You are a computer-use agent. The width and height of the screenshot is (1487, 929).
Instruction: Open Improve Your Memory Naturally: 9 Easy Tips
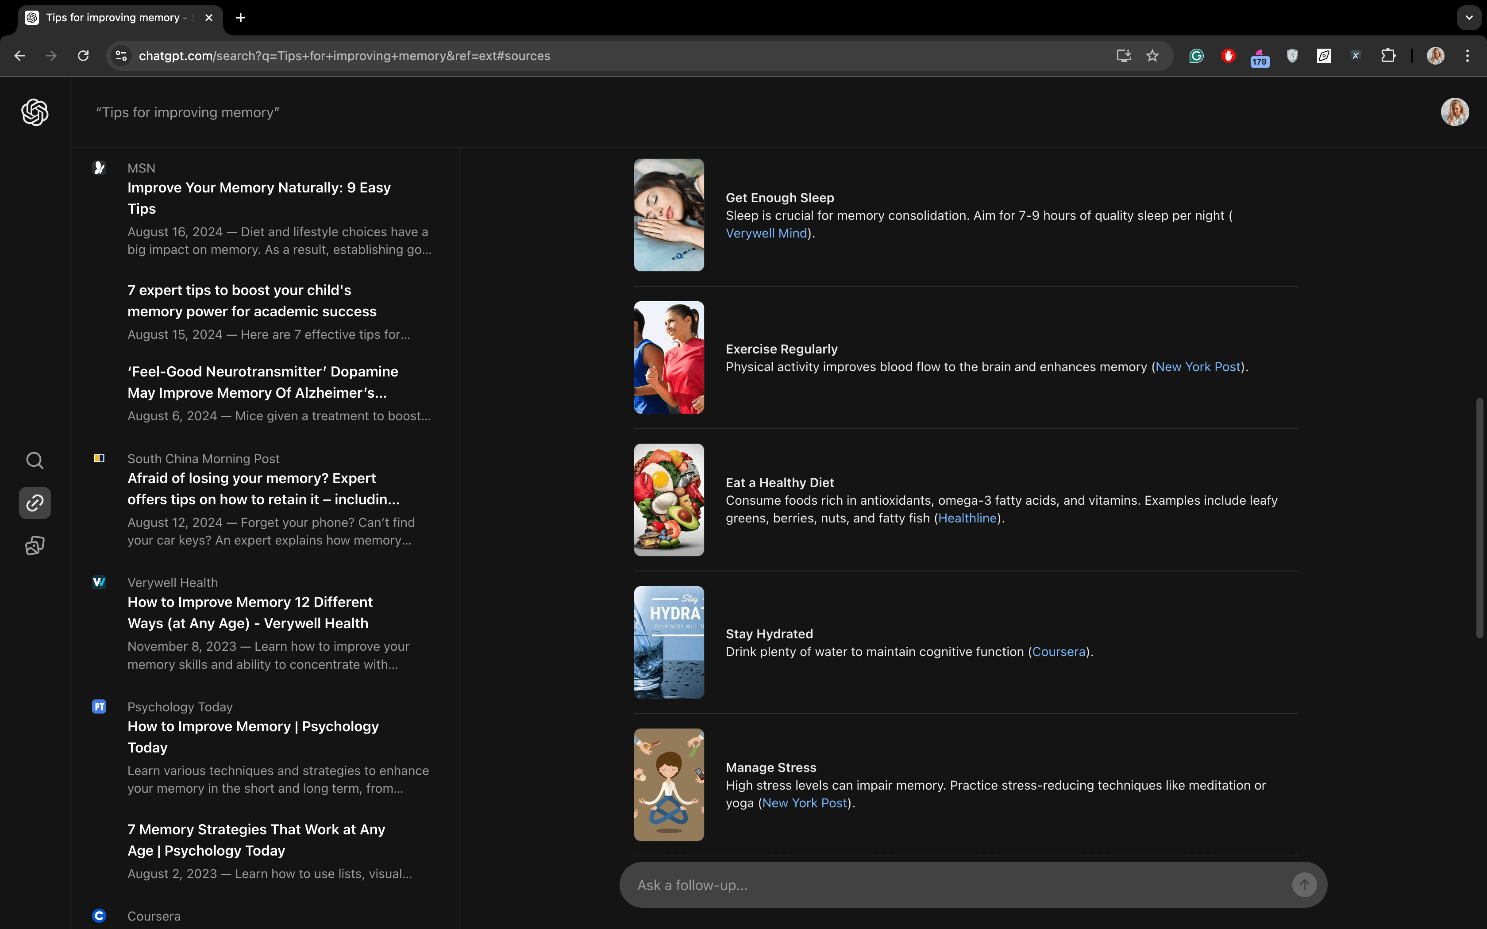[x=259, y=198]
